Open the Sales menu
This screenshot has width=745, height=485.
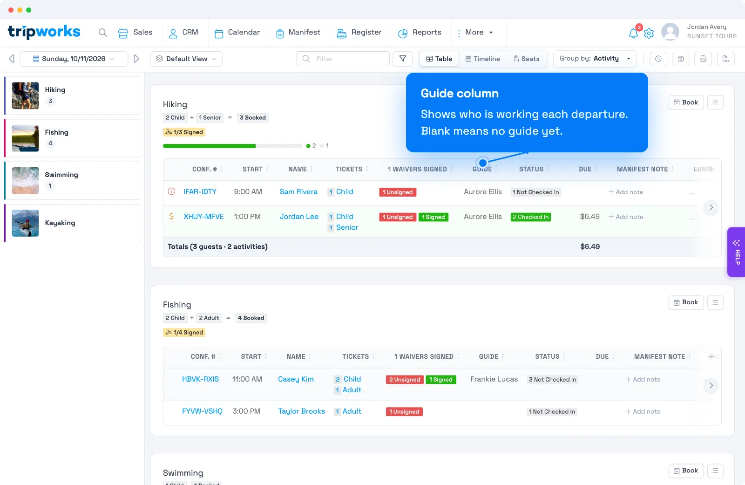click(135, 33)
